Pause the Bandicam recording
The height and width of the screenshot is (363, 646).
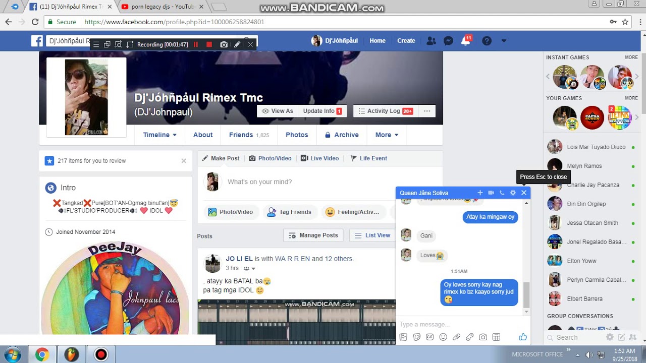point(196,44)
